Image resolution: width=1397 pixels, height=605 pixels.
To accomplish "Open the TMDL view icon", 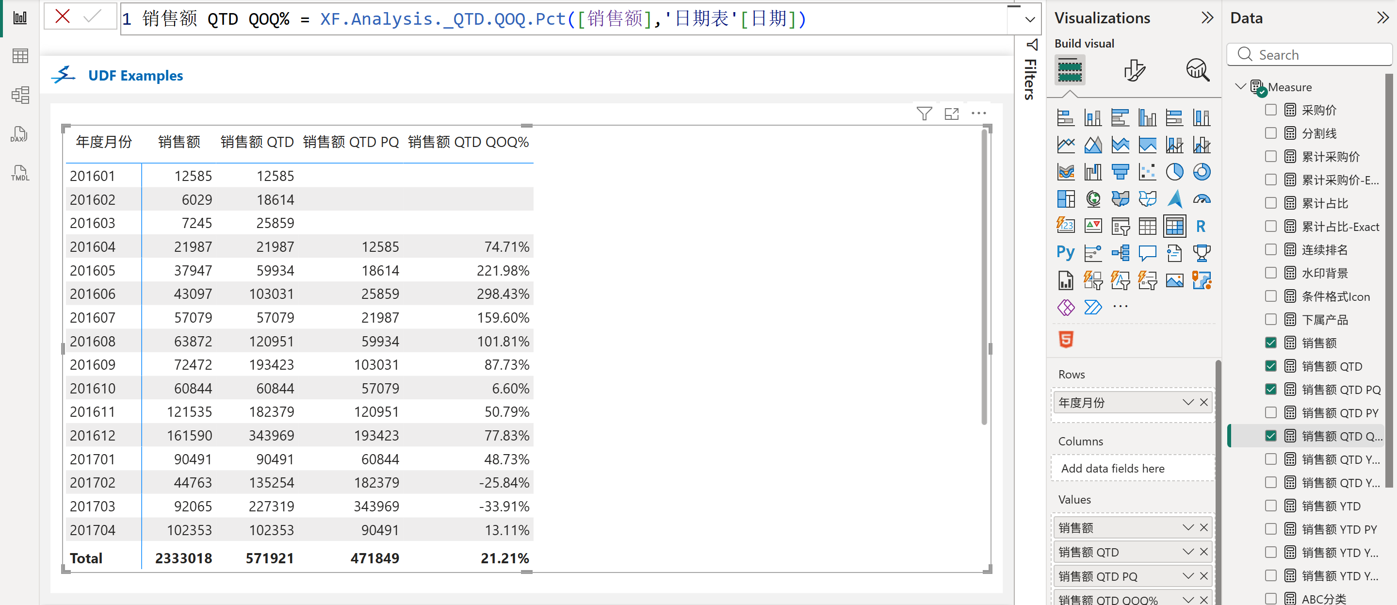I will tap(19, 173).
